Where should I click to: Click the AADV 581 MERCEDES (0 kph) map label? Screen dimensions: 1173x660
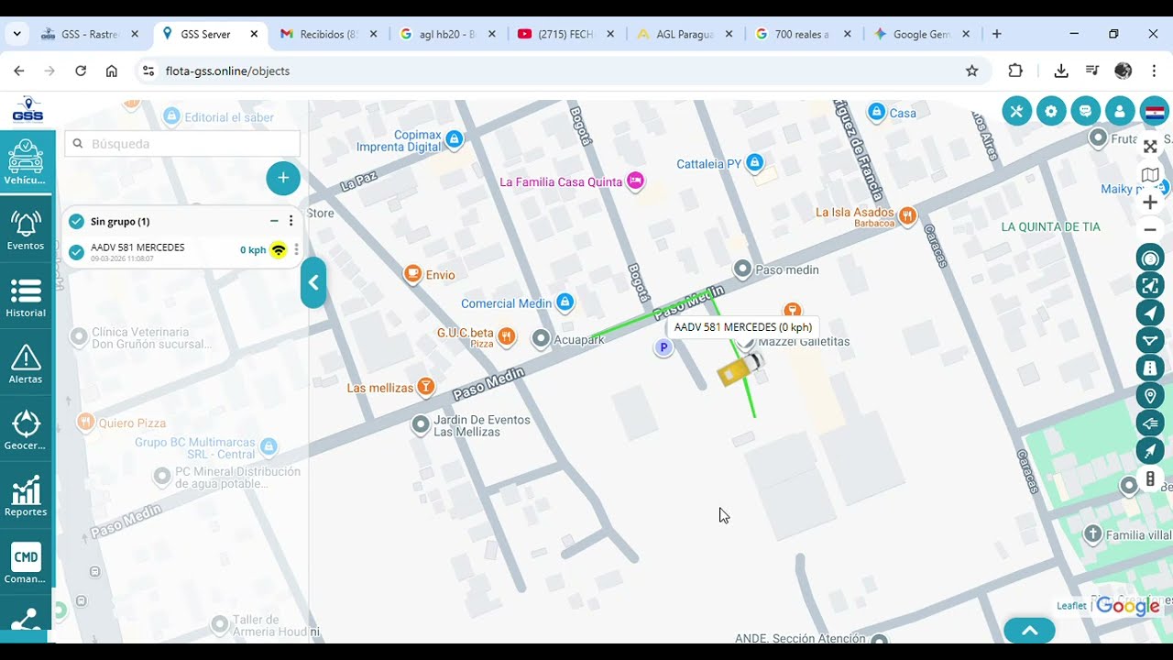pos(743,327)
